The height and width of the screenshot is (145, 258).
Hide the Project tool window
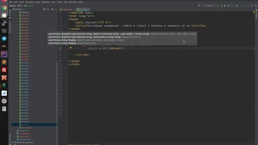(x=56, y=9)
